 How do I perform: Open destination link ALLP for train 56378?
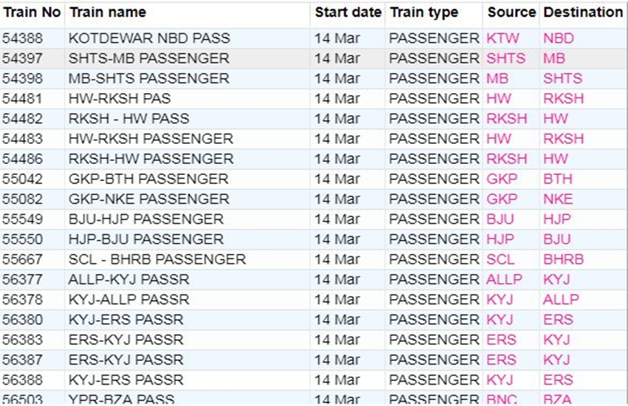561,300
